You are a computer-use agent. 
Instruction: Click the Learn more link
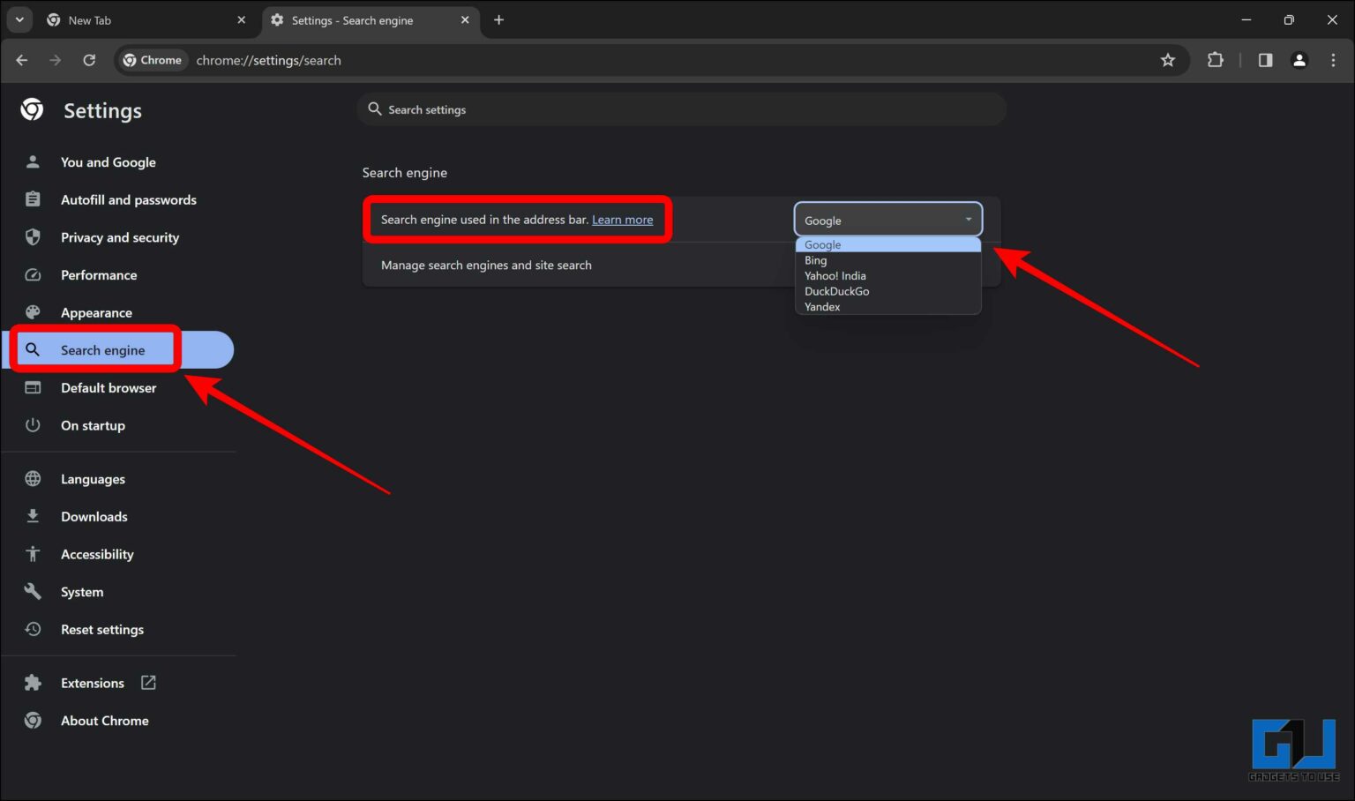pyautogui.click(x=623, y=219)
